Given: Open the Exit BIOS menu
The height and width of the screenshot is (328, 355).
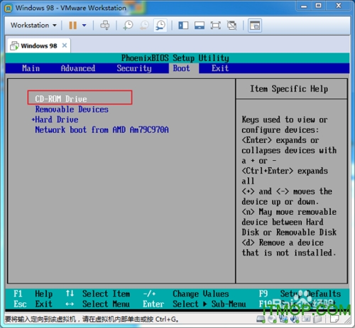Looking at the screenshot, I should point(220,68).
